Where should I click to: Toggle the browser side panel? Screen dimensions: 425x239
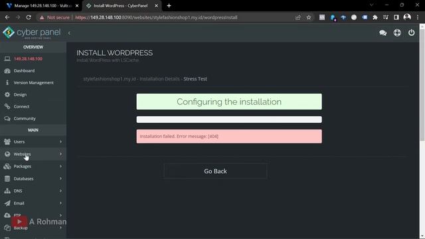[396, 17]
